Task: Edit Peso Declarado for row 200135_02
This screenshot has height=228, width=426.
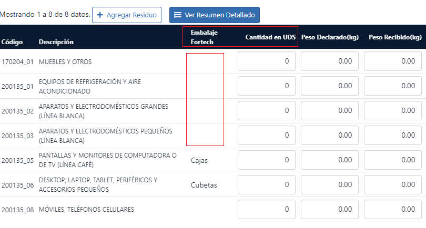Action: 330,111
